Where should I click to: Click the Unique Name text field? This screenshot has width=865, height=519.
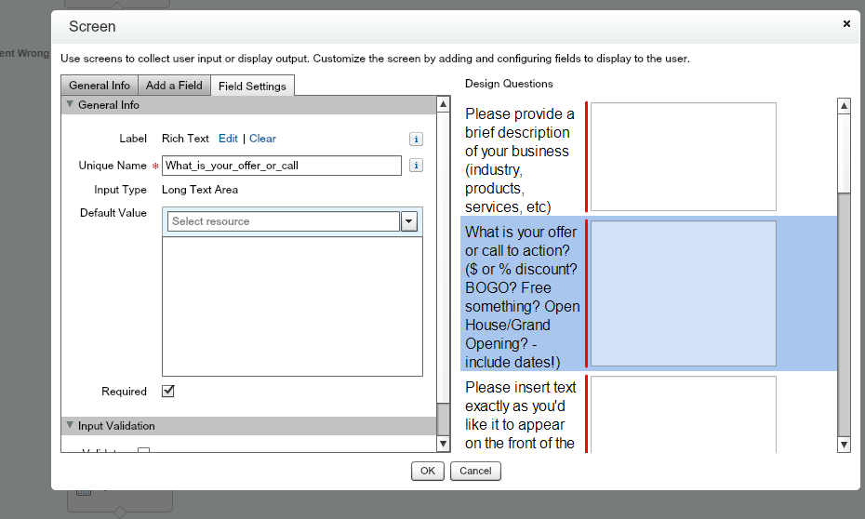pos(281,166)
